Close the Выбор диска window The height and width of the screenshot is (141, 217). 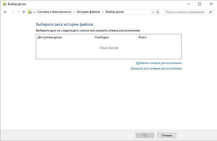(211, 4)
